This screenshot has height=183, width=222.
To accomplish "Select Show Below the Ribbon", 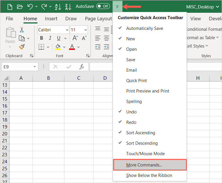I will point(149,175).
